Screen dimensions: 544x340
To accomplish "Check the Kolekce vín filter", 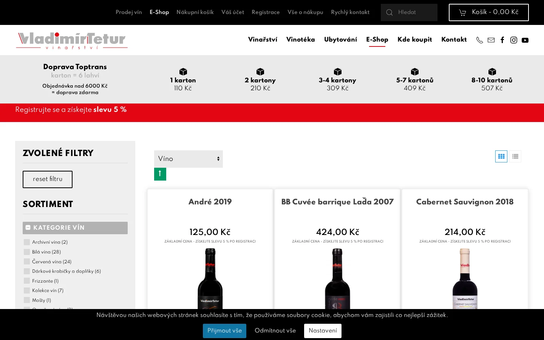I will click(x=27, y=291).
